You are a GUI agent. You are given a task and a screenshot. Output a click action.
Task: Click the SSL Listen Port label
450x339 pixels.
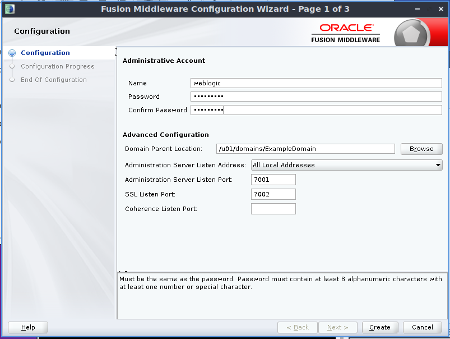coord(150,194)
